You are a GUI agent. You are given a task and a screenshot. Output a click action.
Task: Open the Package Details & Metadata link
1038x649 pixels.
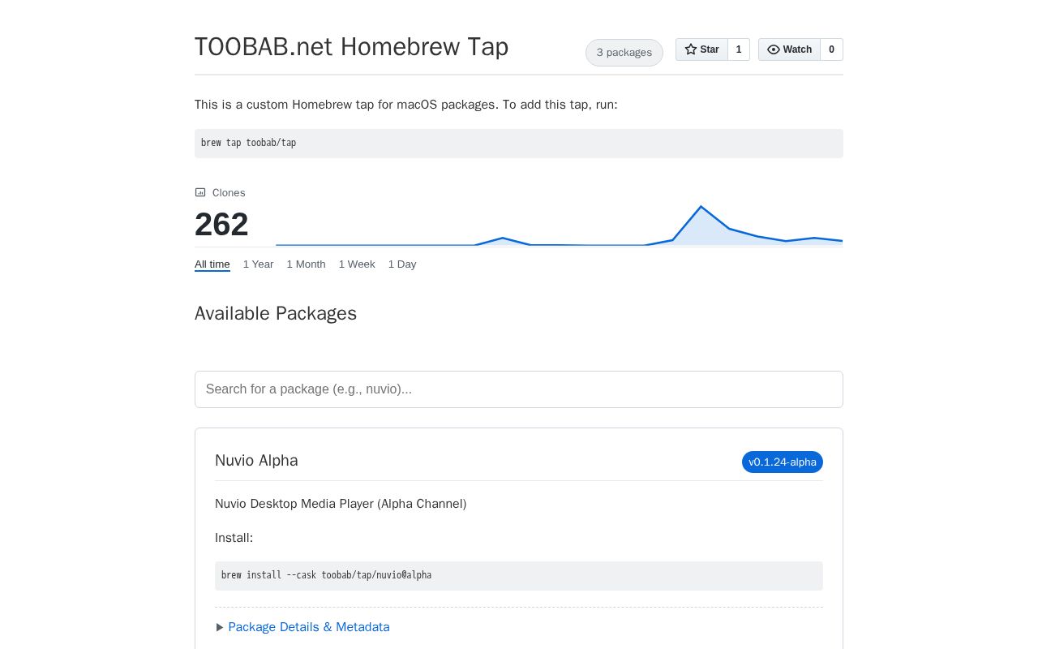pyautogui.click(x=309, y=627)
